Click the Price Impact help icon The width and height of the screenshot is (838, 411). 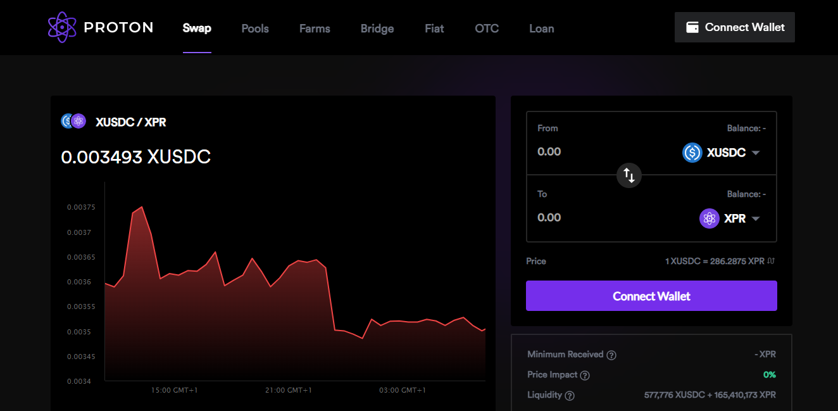[585, 376]
